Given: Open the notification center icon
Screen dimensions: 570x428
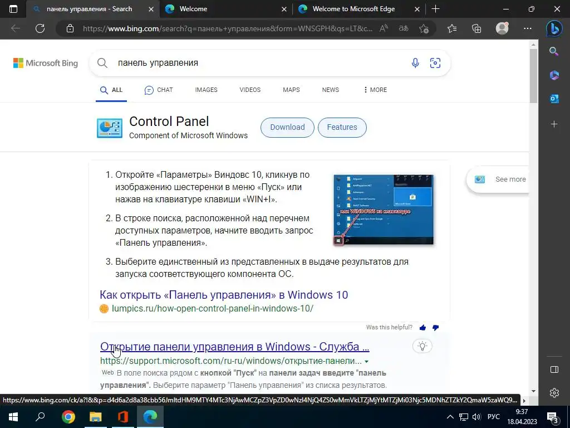Looking at the screenshot, I should pyautogui.click(x=553, y=417).
